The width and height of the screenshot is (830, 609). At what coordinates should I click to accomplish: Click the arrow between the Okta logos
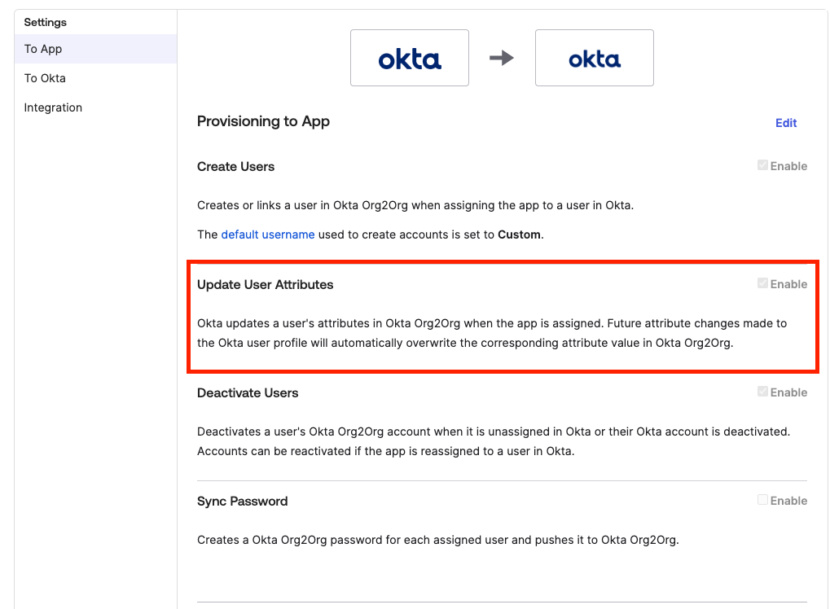point(502,58)
